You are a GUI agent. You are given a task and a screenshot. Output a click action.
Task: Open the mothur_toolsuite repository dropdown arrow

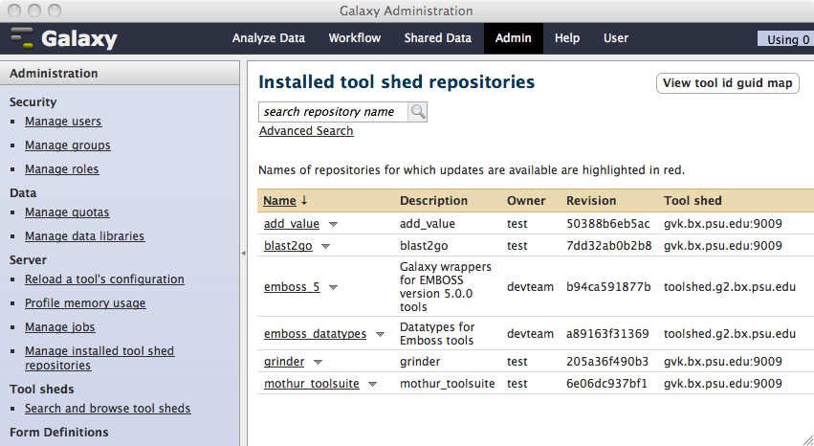coord(372,384)
